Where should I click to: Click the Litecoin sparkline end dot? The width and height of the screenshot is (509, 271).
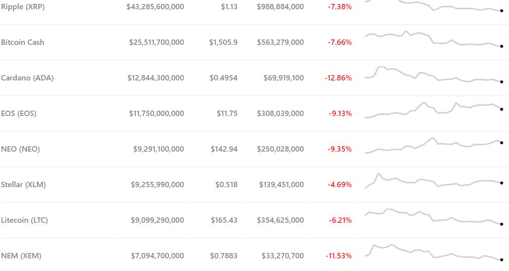(x=501, y=224)
